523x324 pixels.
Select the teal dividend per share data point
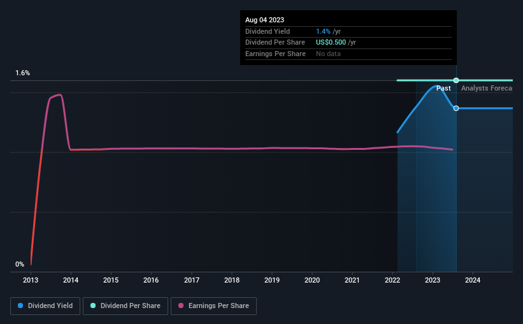pos(456,80)
